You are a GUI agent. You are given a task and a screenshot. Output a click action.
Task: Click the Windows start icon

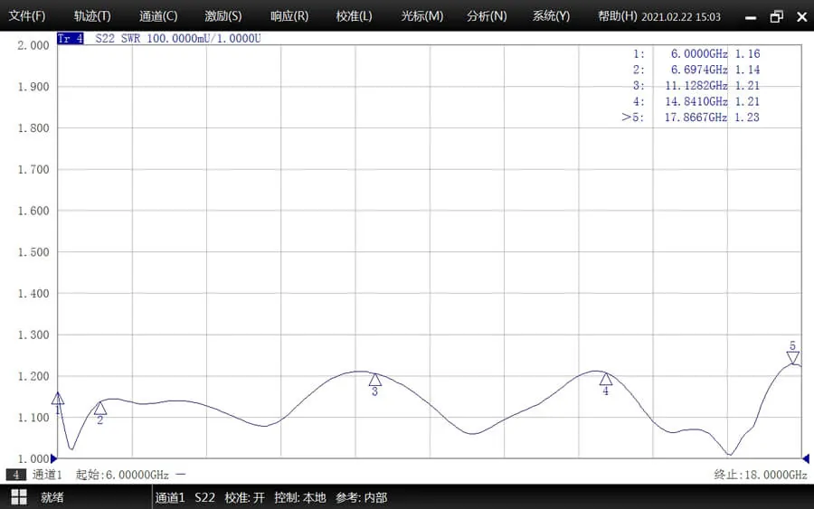19,497
